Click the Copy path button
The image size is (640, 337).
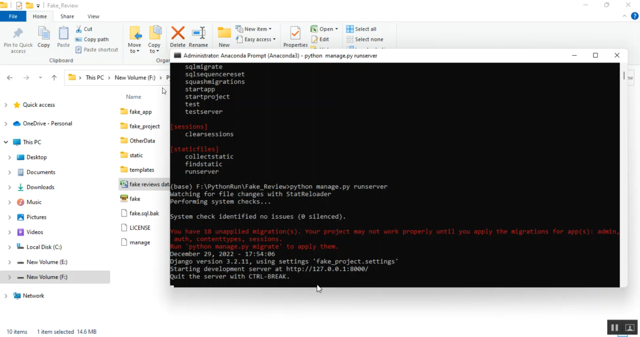coord(92,39)
